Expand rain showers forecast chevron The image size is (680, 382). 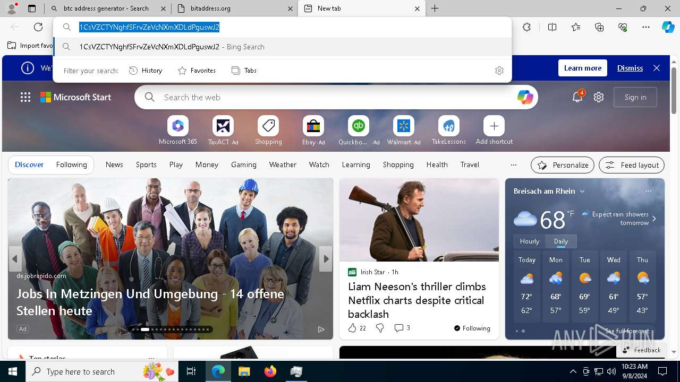(x=654, y=219)
